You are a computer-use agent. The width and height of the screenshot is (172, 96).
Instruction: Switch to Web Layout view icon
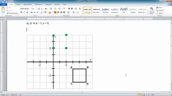point(144,95)
